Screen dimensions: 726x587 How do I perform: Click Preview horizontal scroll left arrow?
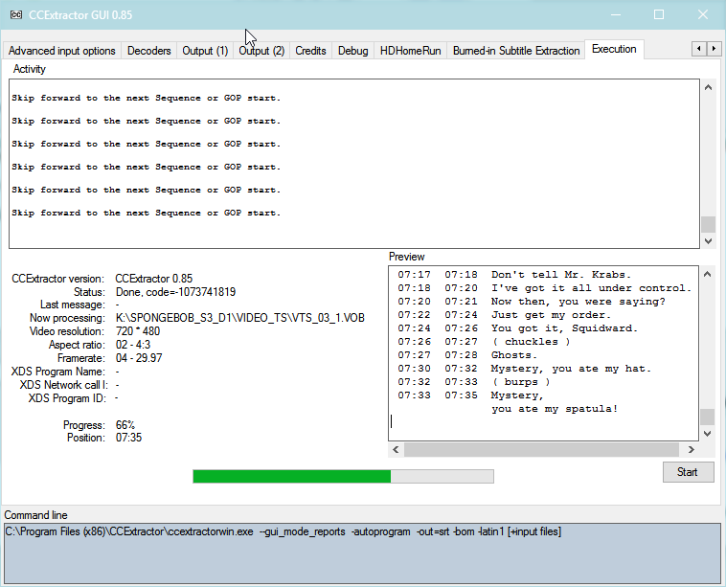[396, 449]
